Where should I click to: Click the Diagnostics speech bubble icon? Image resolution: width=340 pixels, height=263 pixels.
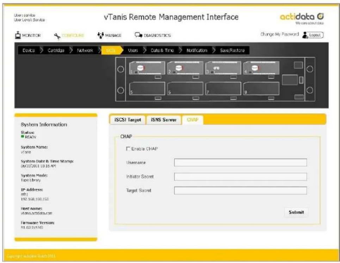[138, 35]
